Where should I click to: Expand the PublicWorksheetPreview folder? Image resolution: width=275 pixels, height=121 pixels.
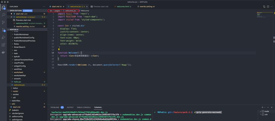(x=24, y=41)
